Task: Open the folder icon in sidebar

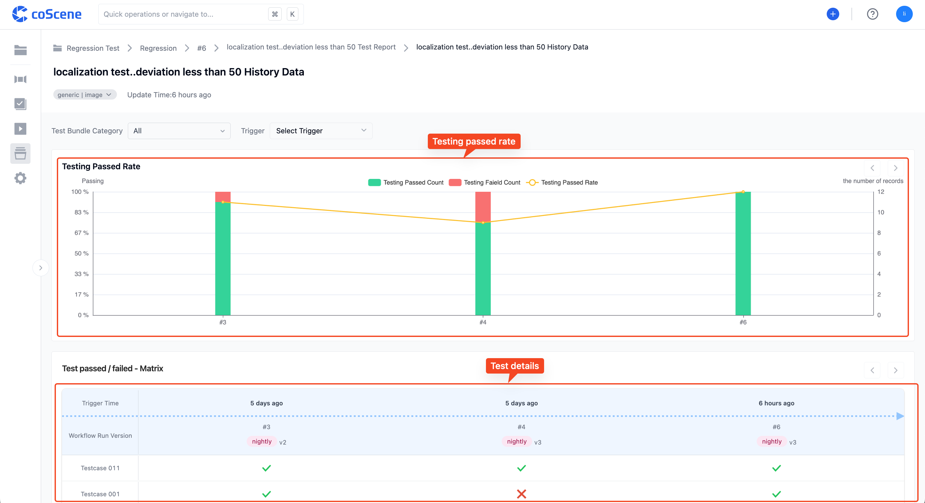Action: (21, 50)
